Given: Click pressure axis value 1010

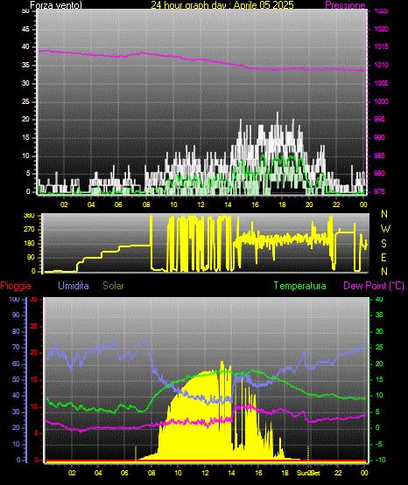Looking at the screenshot, I should (x=381, y=65).
